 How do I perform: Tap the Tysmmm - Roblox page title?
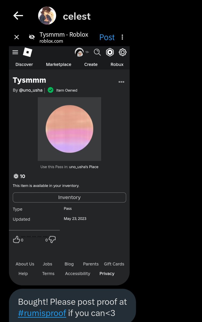tap(64, 35)
